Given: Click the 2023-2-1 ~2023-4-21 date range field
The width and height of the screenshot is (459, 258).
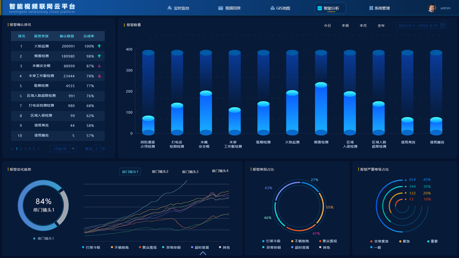Looking at the screenshot, I should 421,25.
